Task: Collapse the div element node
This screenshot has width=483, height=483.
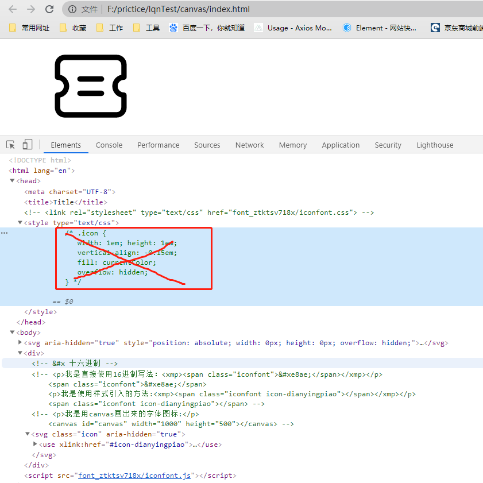Action: tap(20, 353)
